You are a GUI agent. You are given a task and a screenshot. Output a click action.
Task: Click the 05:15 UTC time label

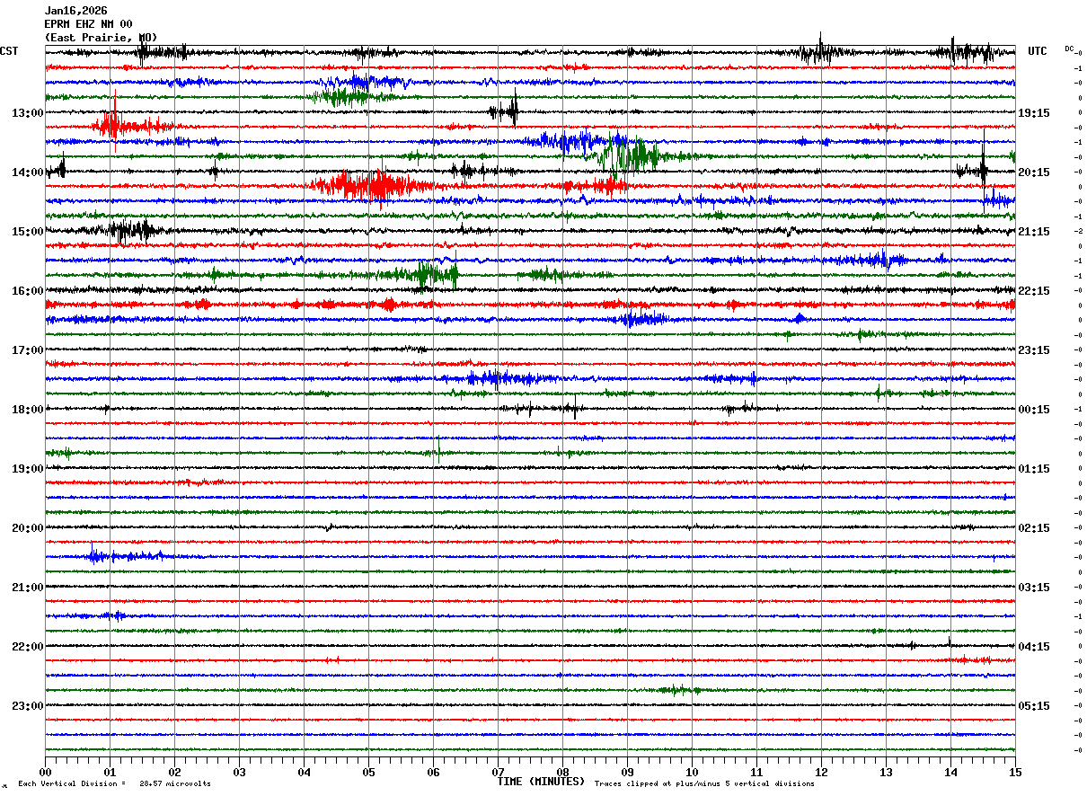1033,706
